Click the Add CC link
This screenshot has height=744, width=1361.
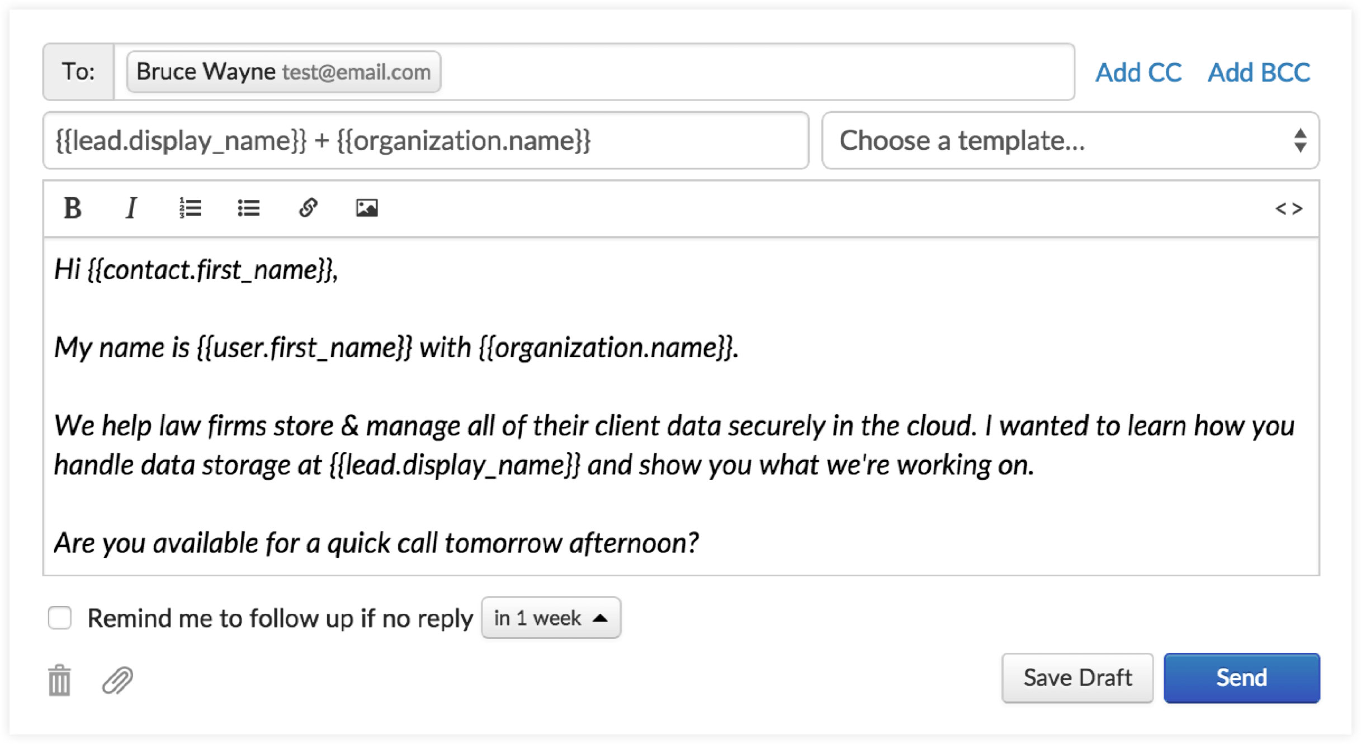tap(1138, 73)
